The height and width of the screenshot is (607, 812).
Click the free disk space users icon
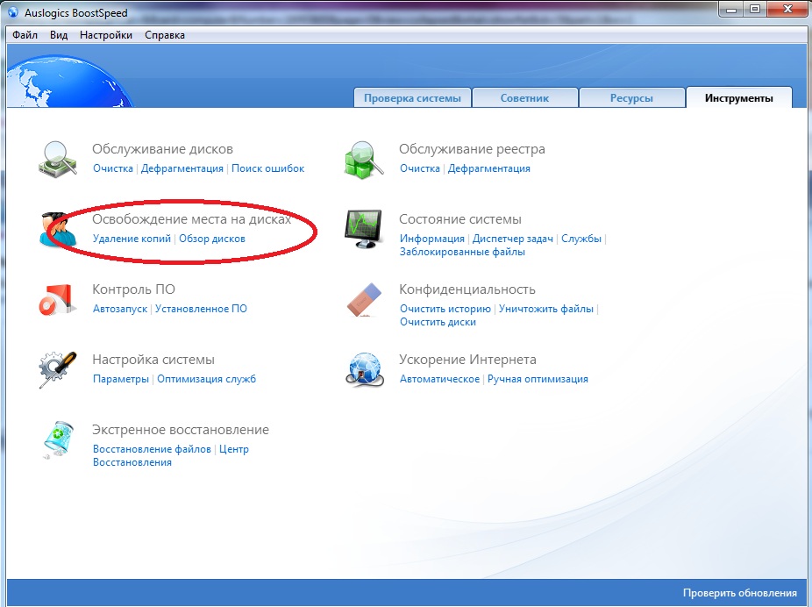pyautogui.click(x=57, y=228)
